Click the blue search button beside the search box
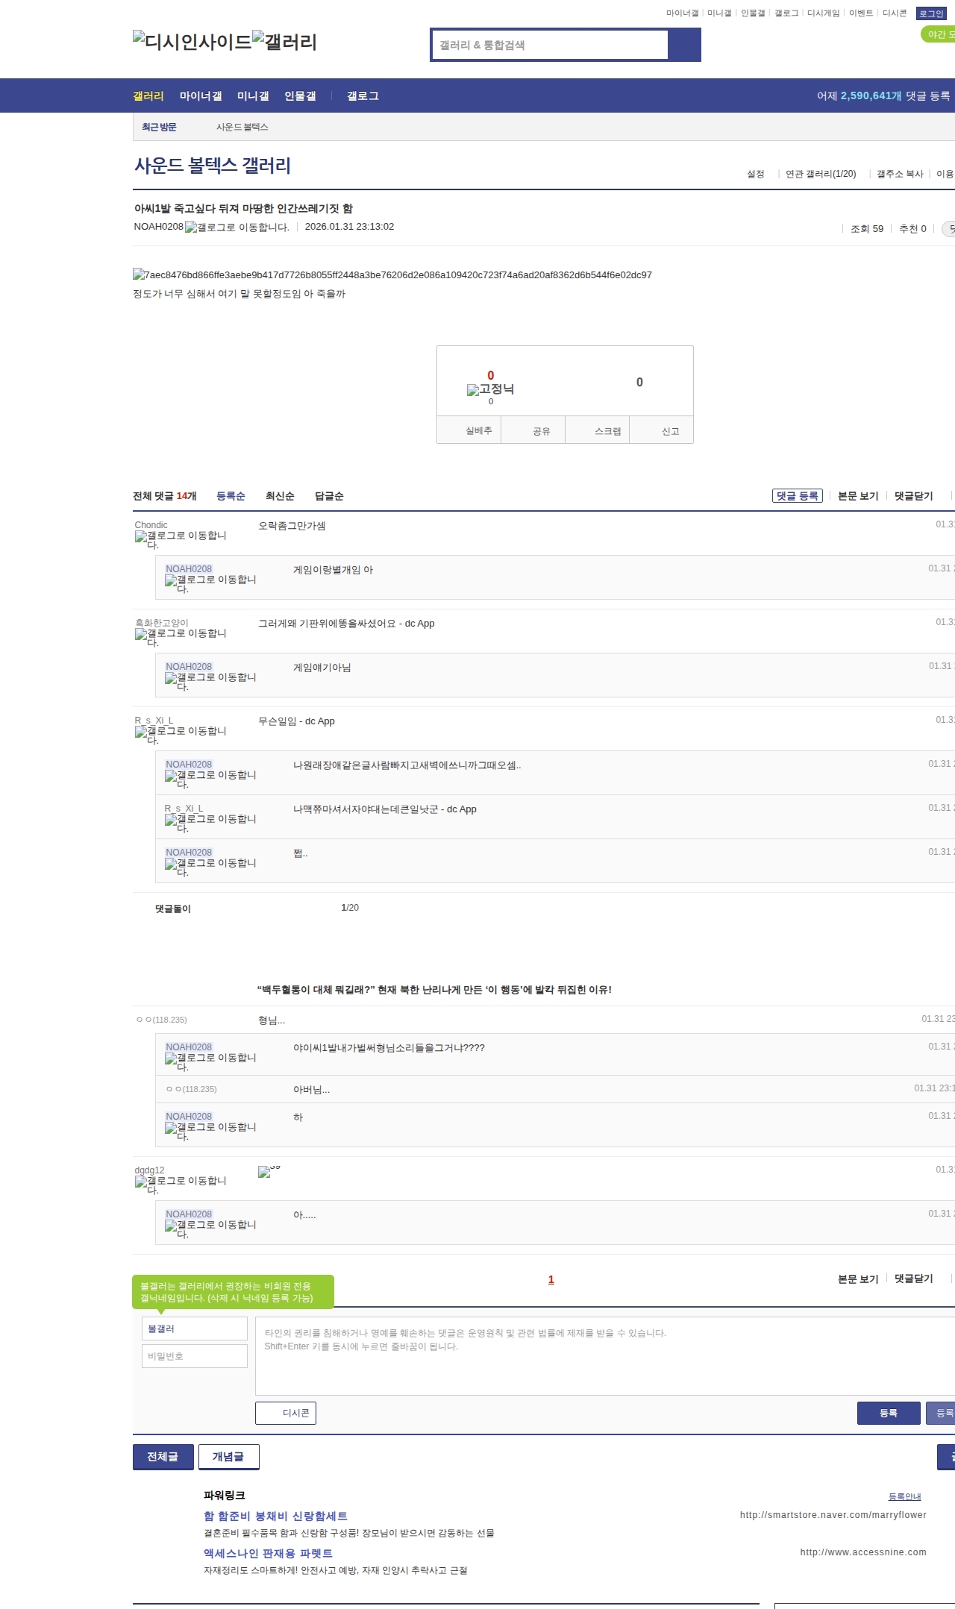Image resolution: width=955 pixels, height=1609 pixels. tap(684, 45)
